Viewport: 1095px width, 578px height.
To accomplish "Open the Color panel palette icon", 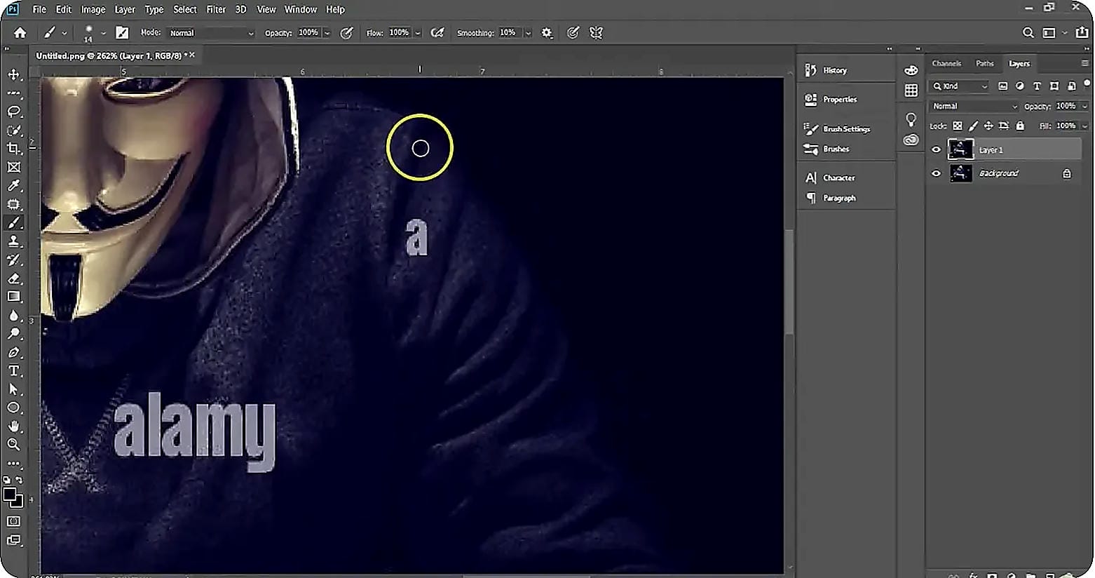I will click(x=911, y=70).
